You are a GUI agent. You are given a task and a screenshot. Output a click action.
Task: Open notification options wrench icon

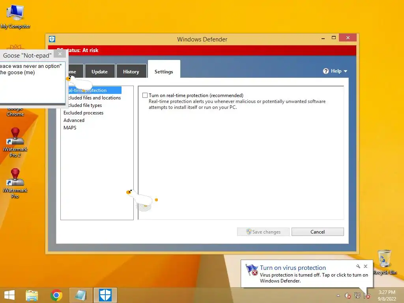pyautogui.click(x=358, y=266)
